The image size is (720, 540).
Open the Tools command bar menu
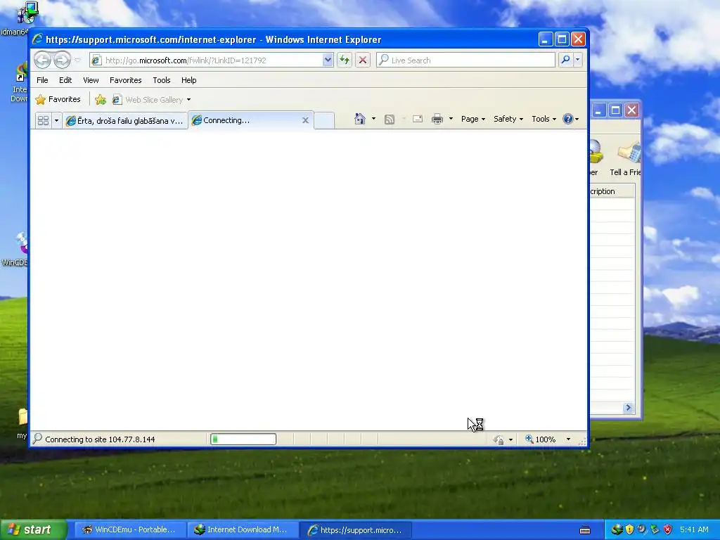544,119
